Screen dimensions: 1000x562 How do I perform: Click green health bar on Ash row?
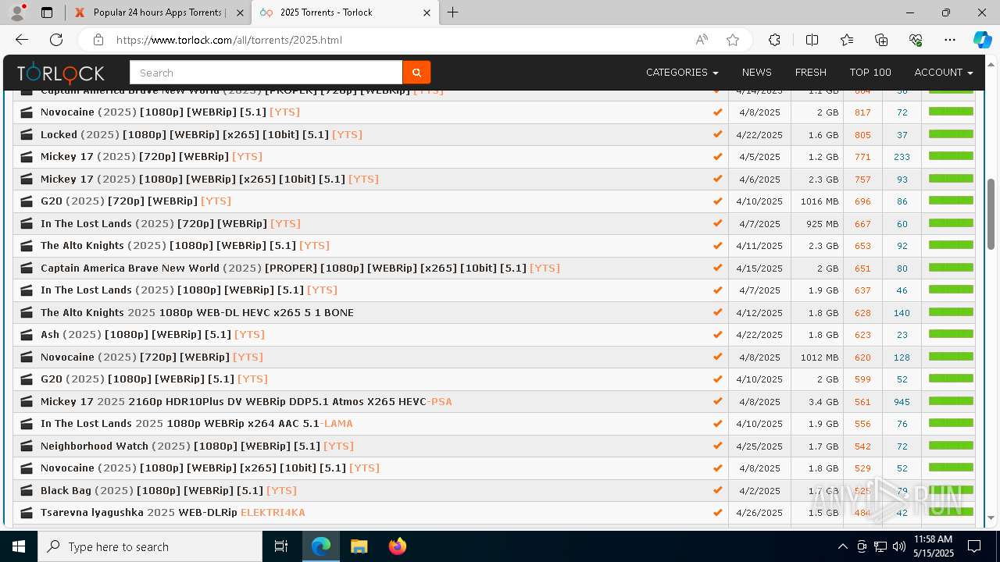point(951,334)
